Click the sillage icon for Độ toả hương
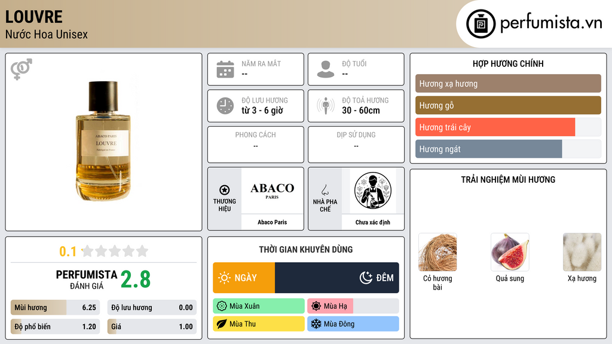 pyautogui.click(x=326, y=106)
